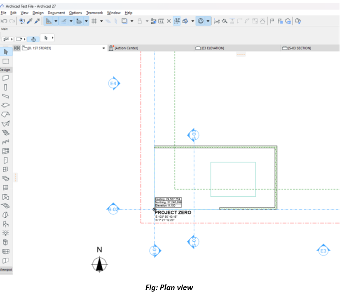This screenshot has width=340, height=292.
Task: Open the grid snap dropdown arrow
Action: (x=101, y=21)
